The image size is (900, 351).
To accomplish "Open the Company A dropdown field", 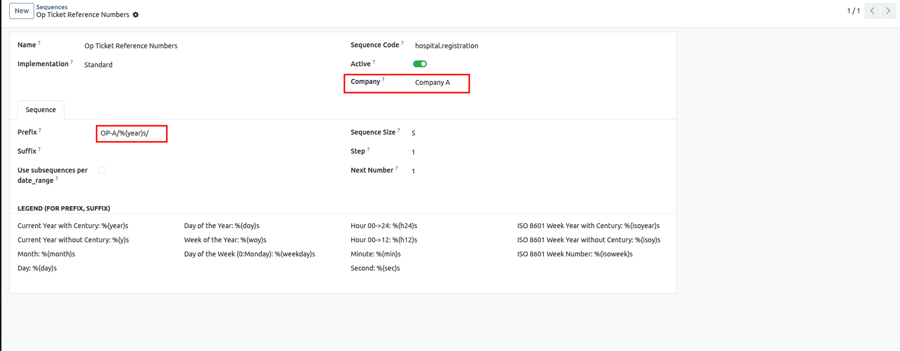I will 433,82.
